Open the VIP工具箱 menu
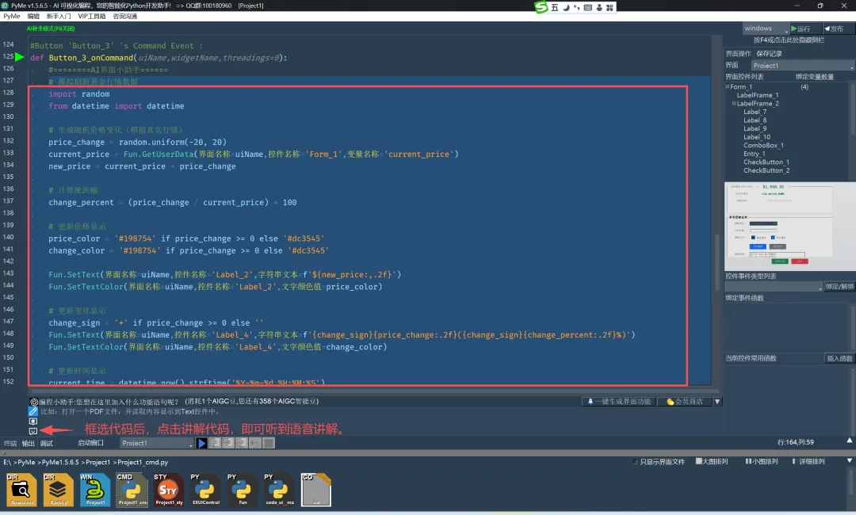The image size is (856, 515). tap(92, 17)
